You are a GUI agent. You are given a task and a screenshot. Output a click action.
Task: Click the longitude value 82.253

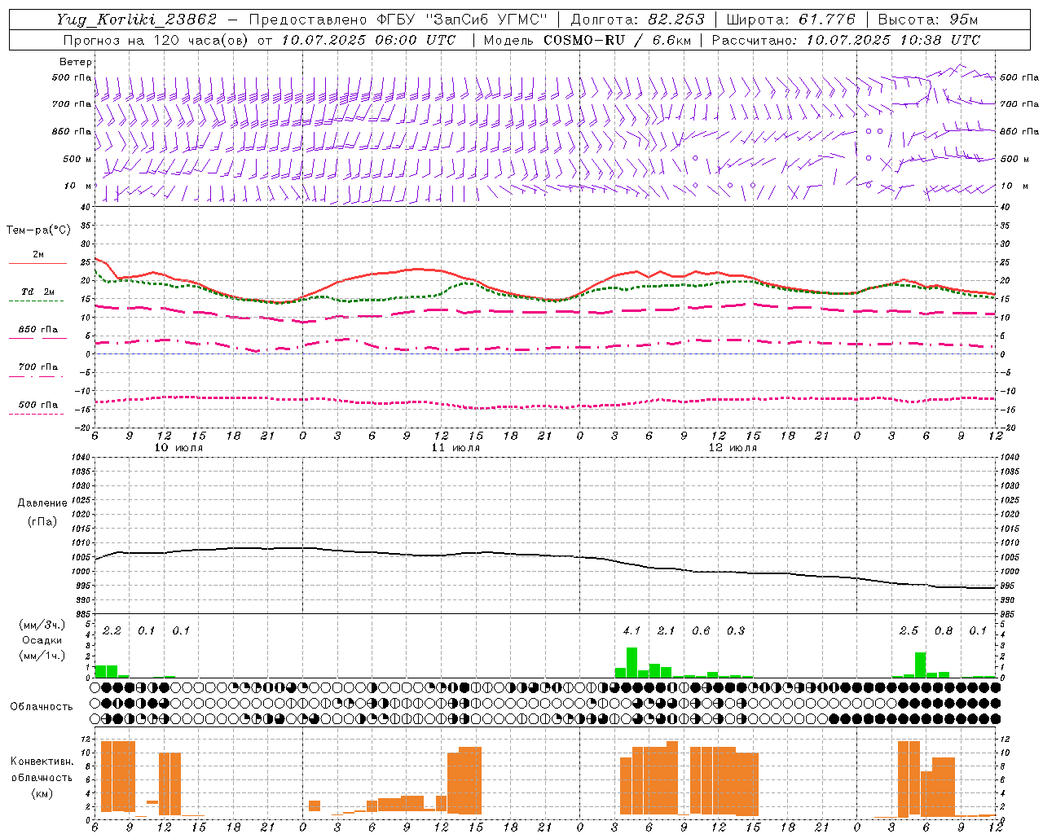point(676,20)
